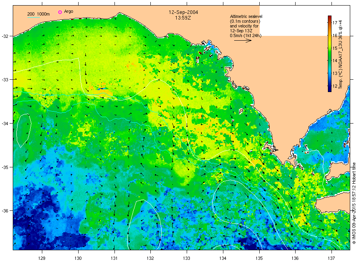Click the '16' tick on temperature scale
The image size is (359, 263).
[335, 35]
